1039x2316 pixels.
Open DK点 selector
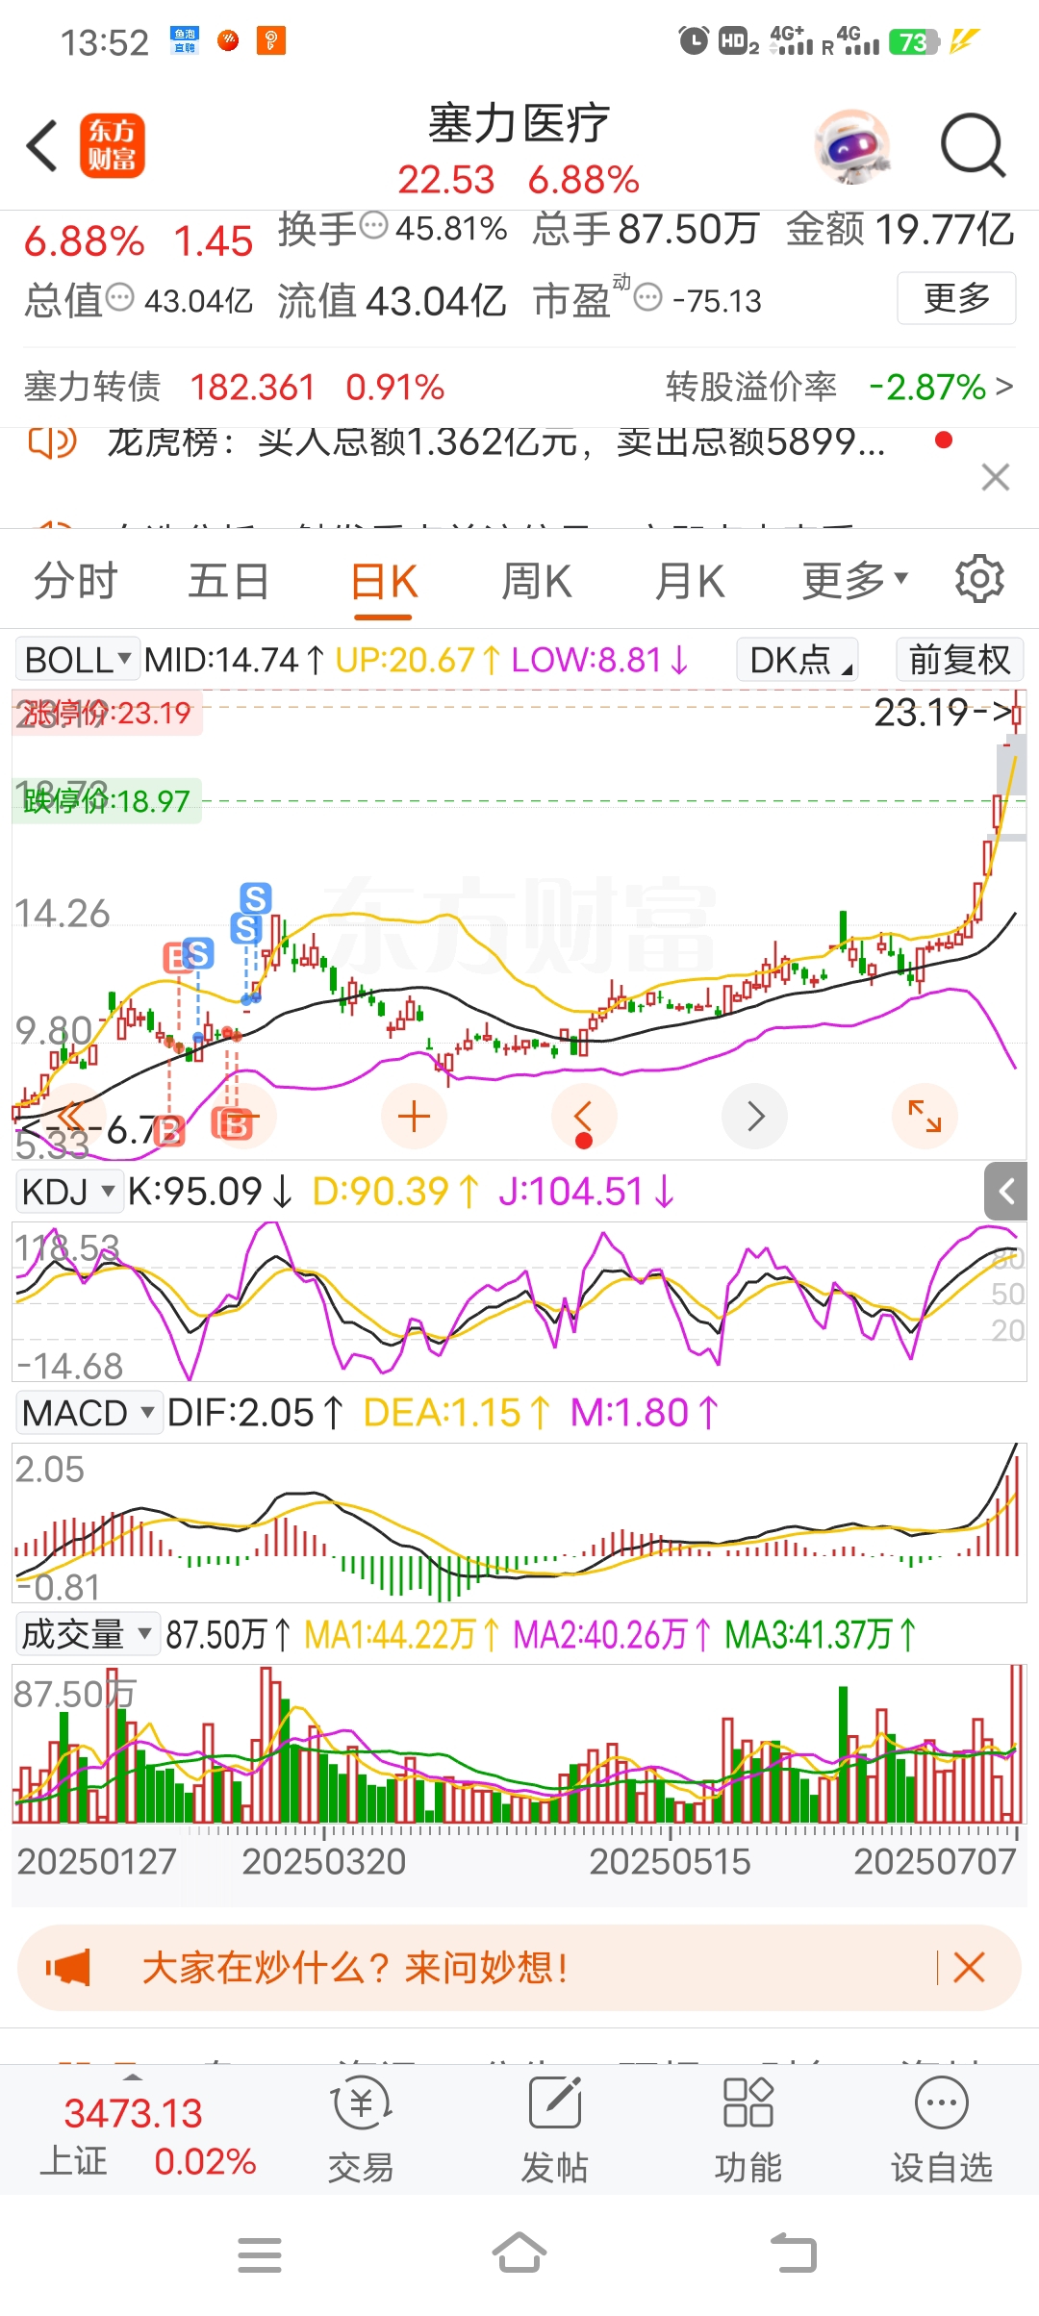[x=798, y=660]
